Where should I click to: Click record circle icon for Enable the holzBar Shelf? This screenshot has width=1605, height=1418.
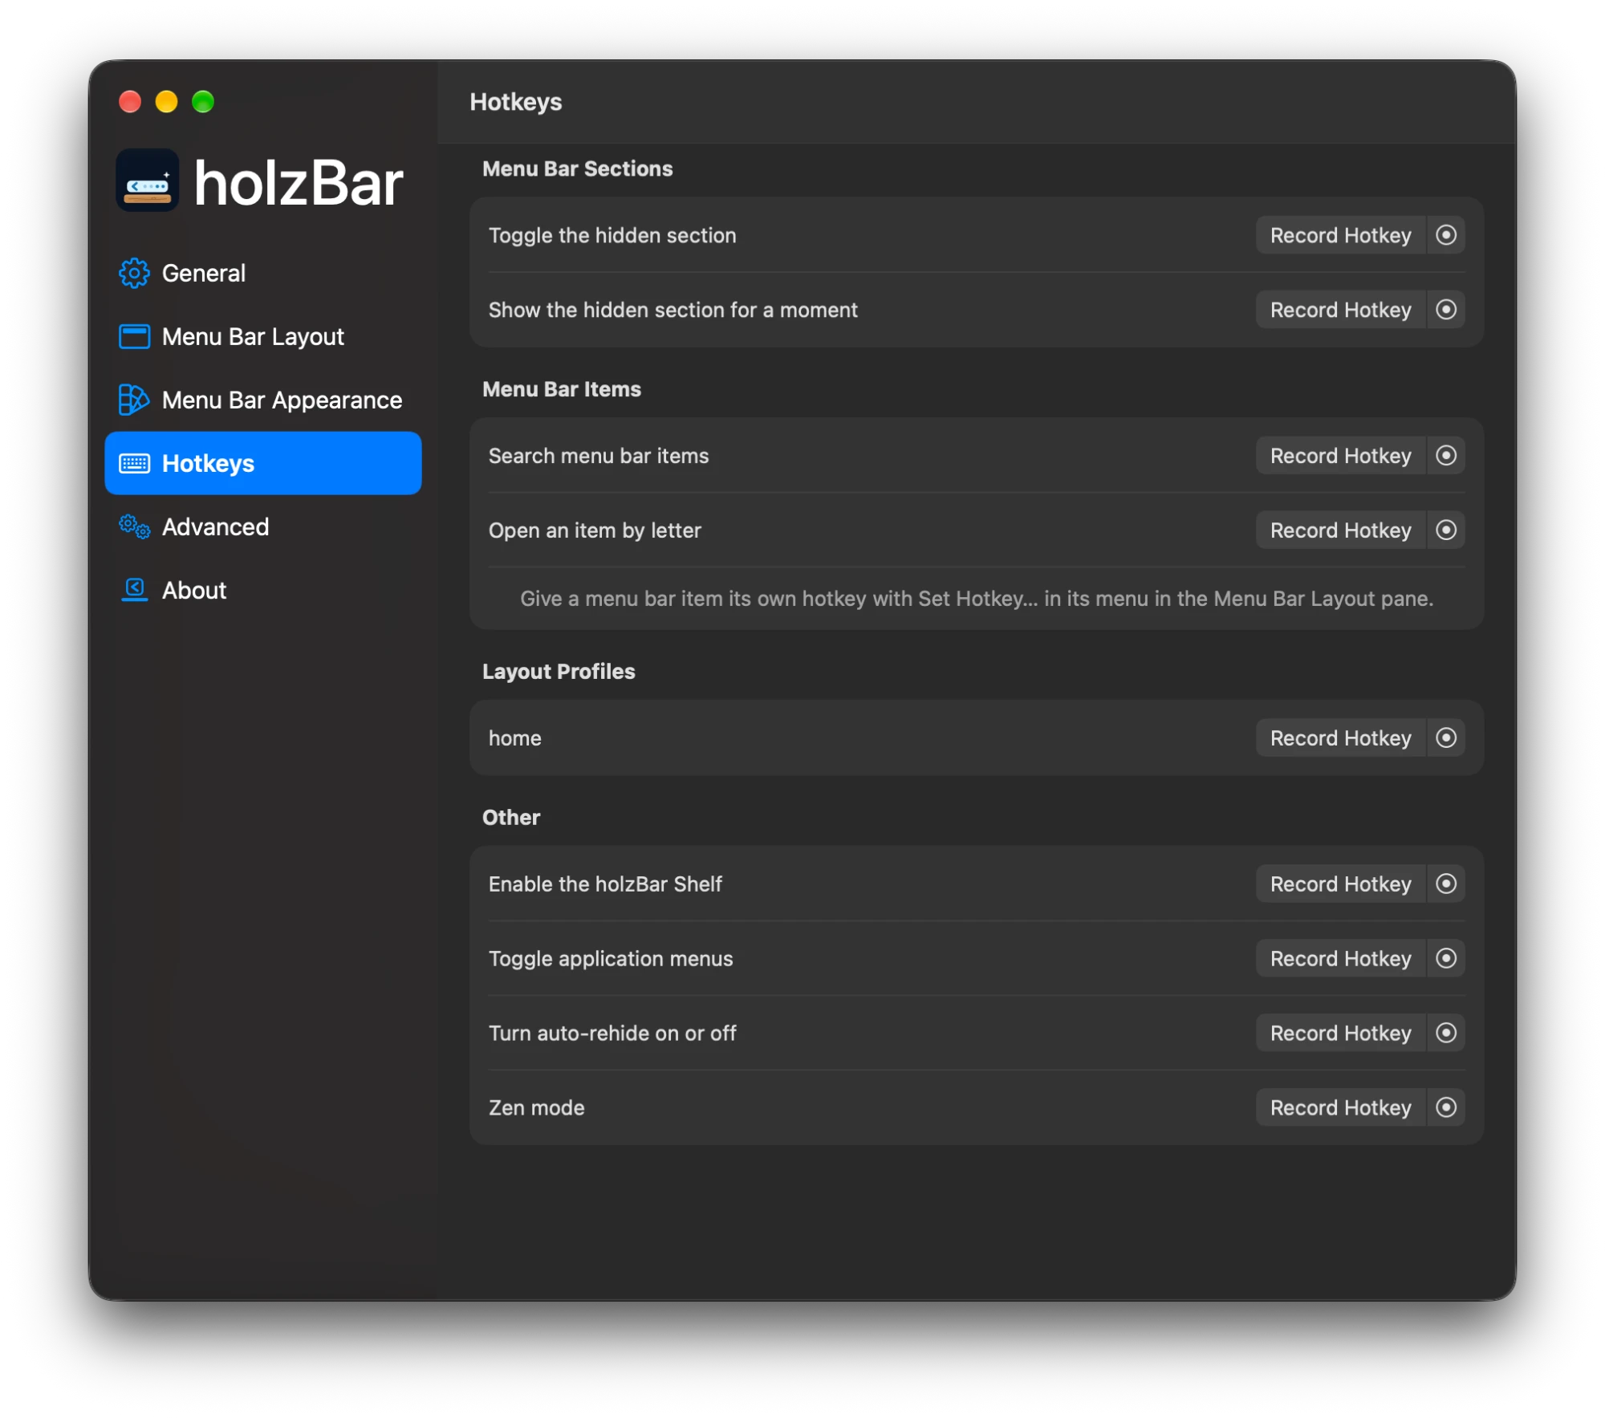1445,884
